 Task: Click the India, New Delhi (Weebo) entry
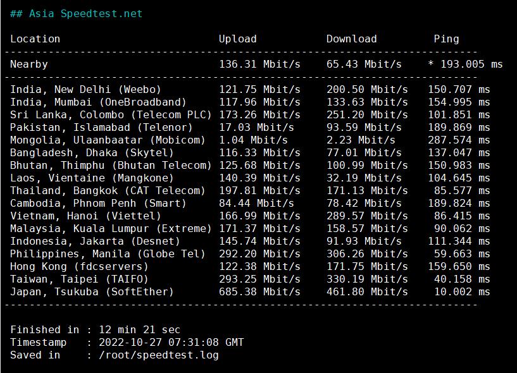tap(85, 90)
